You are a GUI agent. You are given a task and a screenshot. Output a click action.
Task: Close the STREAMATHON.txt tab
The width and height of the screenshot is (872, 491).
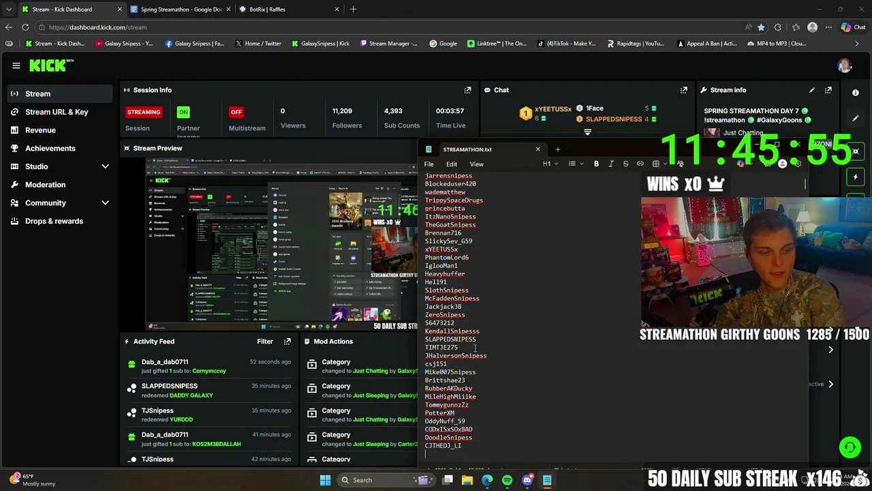click(538, 149)
